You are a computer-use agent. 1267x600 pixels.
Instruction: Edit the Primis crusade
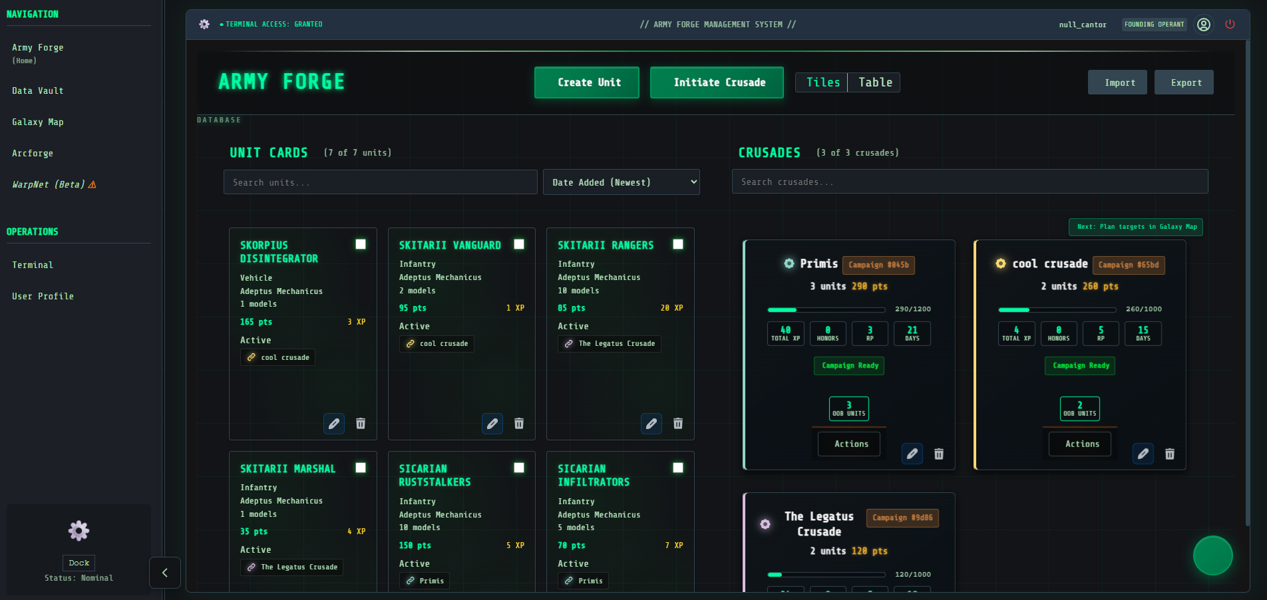[x=912, y=454]
